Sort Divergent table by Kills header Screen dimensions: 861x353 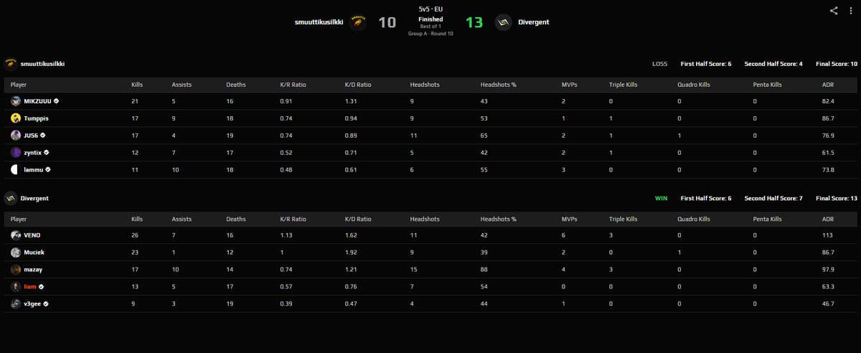[137, 219]
